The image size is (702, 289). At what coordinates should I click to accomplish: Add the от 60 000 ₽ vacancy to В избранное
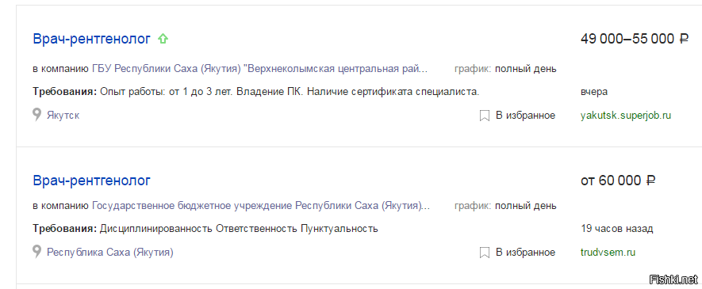pyautogui.click(x=526, y=253)
